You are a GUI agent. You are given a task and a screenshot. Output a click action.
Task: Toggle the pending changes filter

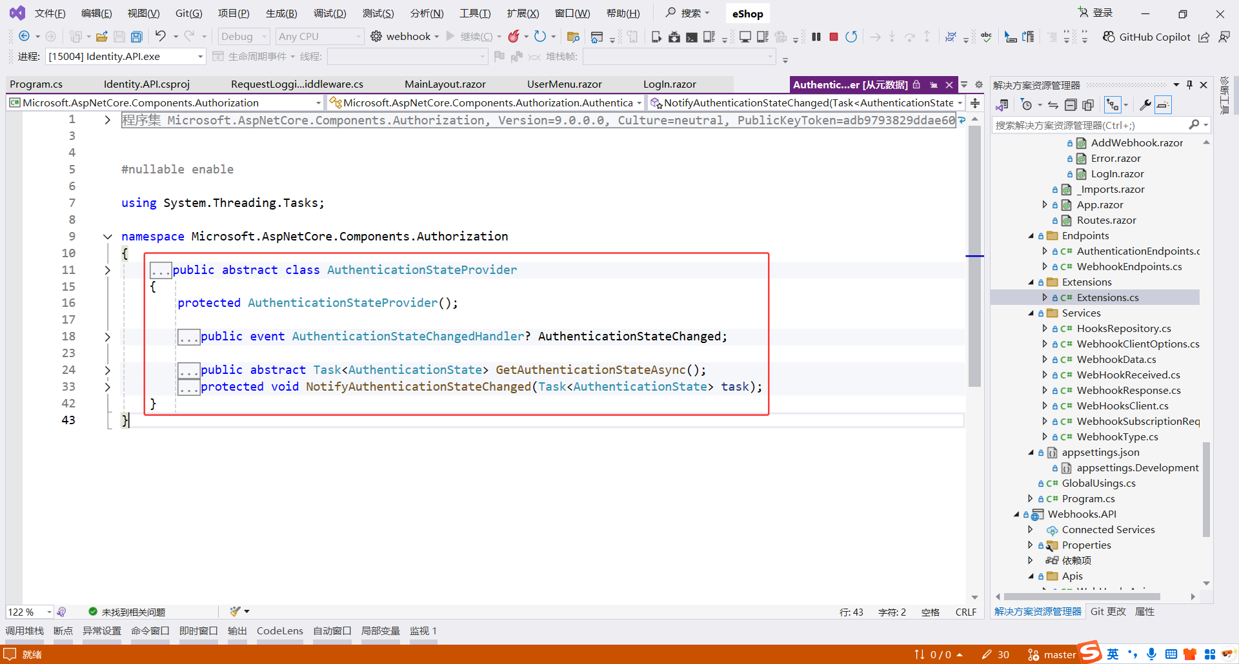[1027, 104]
